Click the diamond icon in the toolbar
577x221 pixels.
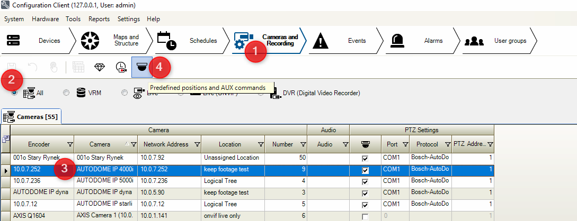pos(100,67)
